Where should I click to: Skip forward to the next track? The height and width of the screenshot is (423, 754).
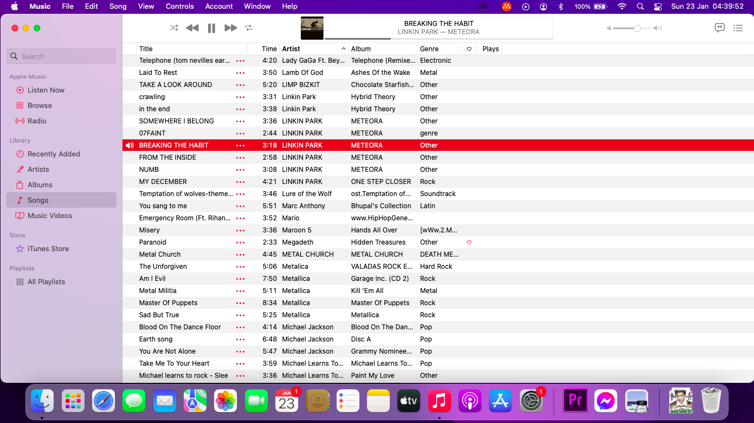coord(231,28)
